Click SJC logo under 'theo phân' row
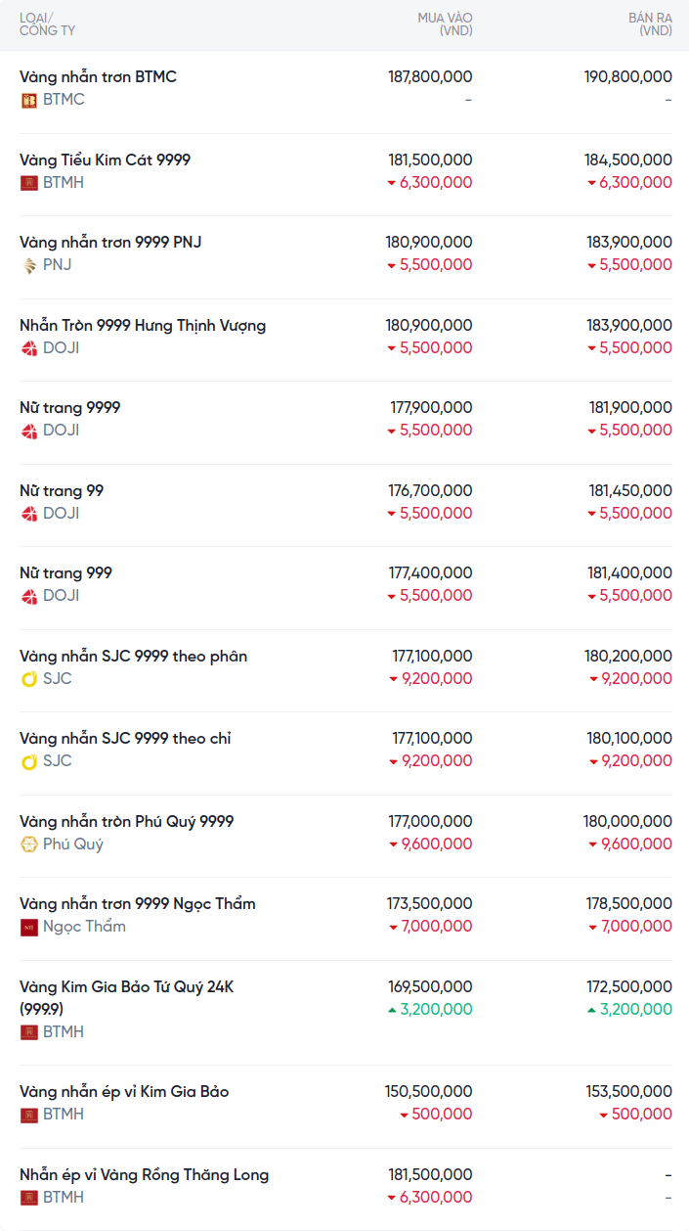689x1231 pixels. pos(29,679)
